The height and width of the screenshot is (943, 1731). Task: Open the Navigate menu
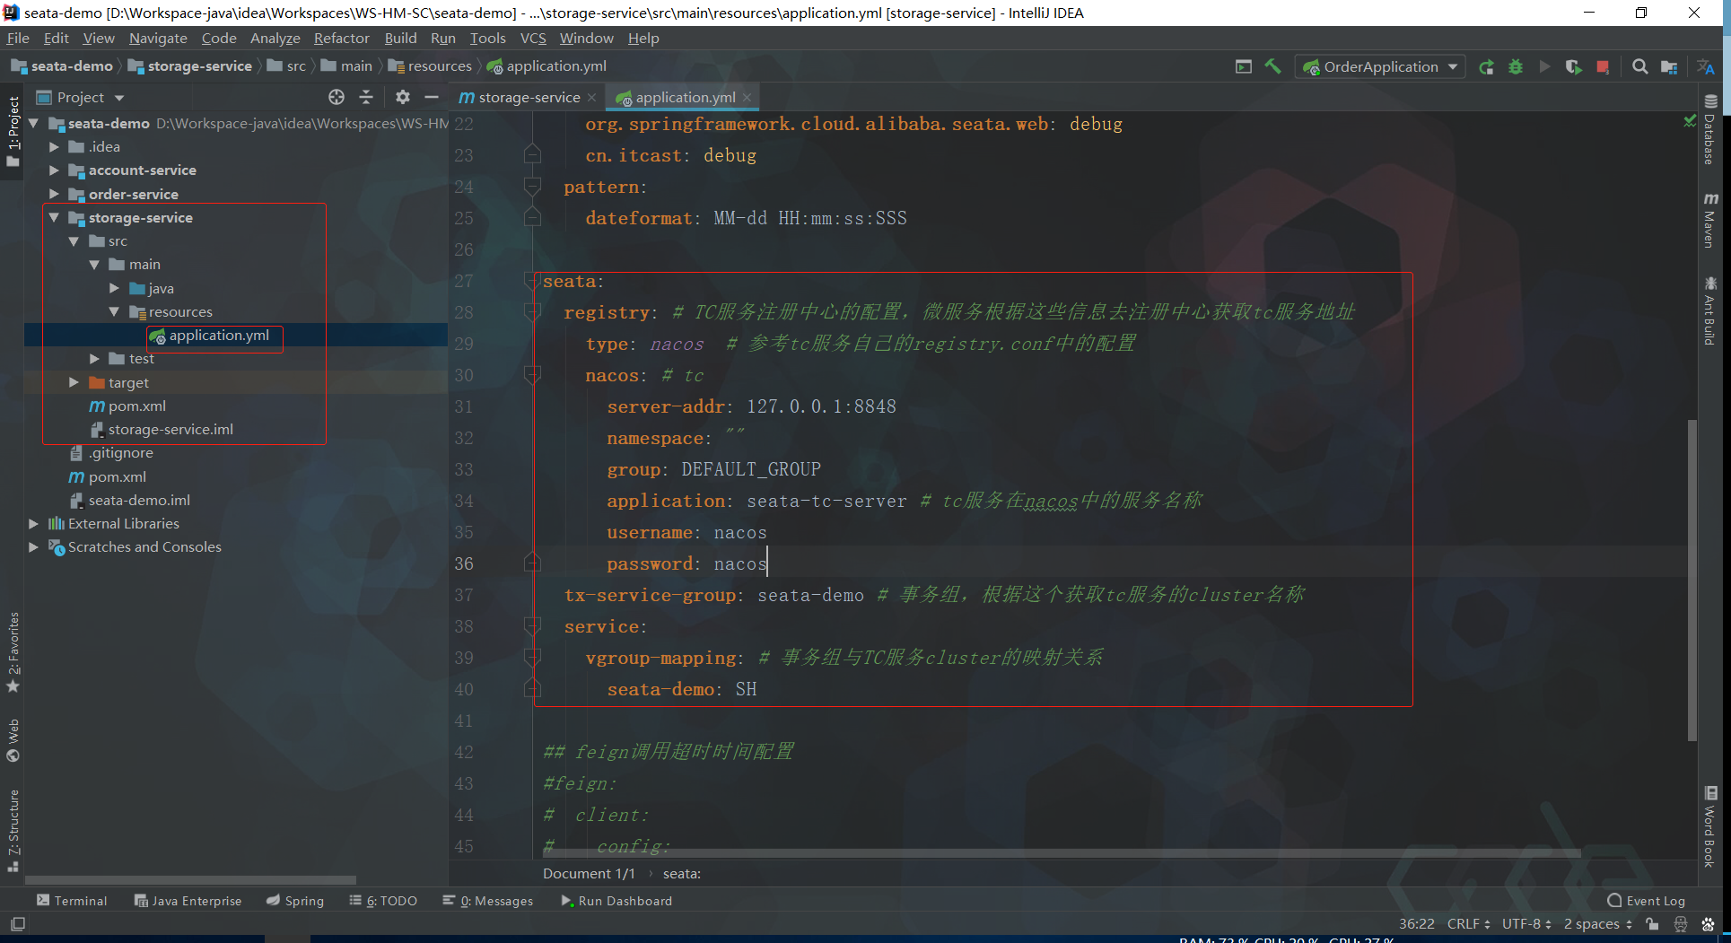158,38
